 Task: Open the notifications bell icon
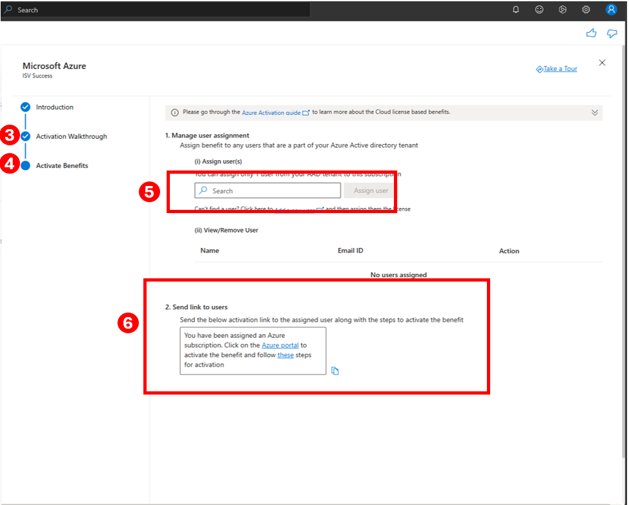tap(516, 10)
